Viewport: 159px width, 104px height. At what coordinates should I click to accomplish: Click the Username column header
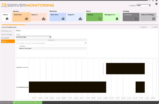point(22,46)
